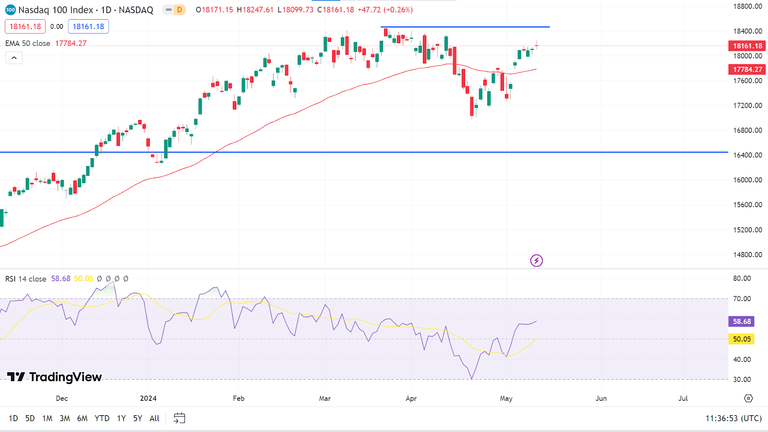Select the 5D time range
Image resolution: width=768 pixels, height=432 pixels.
click(x=30, y=419)
